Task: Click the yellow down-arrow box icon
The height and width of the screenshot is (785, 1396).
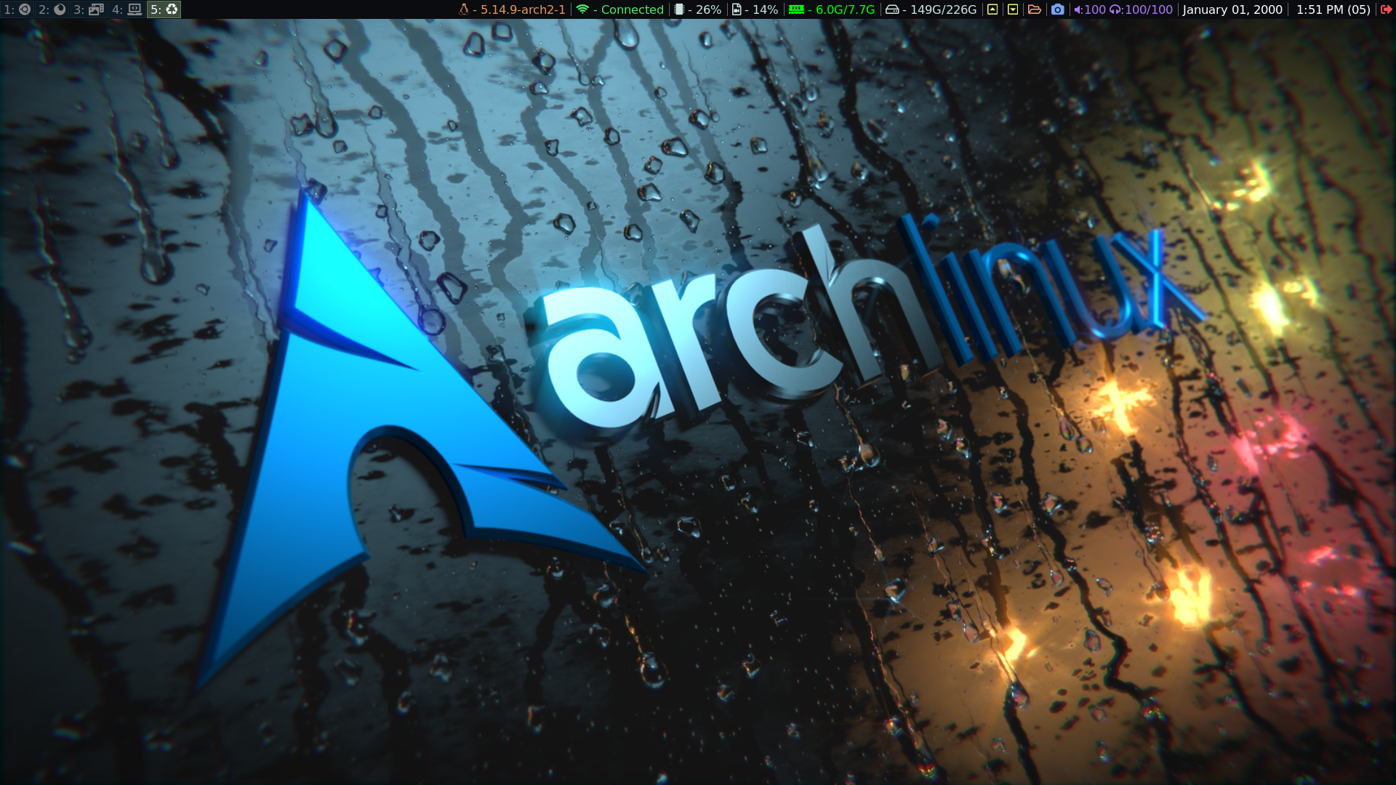Action: 1013,9
